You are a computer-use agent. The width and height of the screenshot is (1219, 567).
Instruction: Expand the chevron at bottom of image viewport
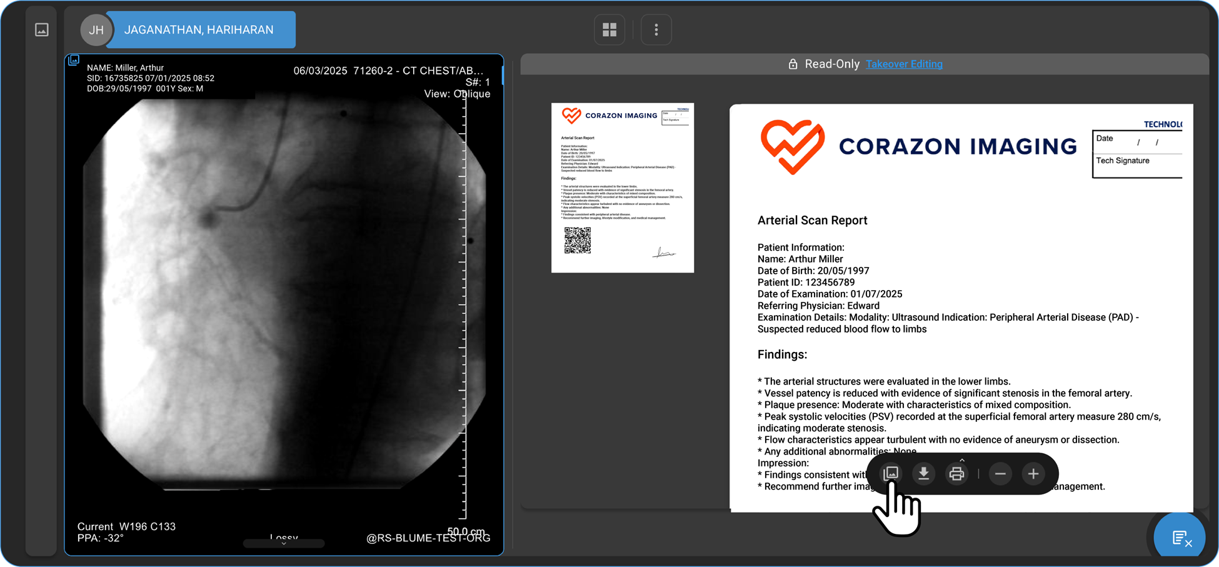coord(284,543)
